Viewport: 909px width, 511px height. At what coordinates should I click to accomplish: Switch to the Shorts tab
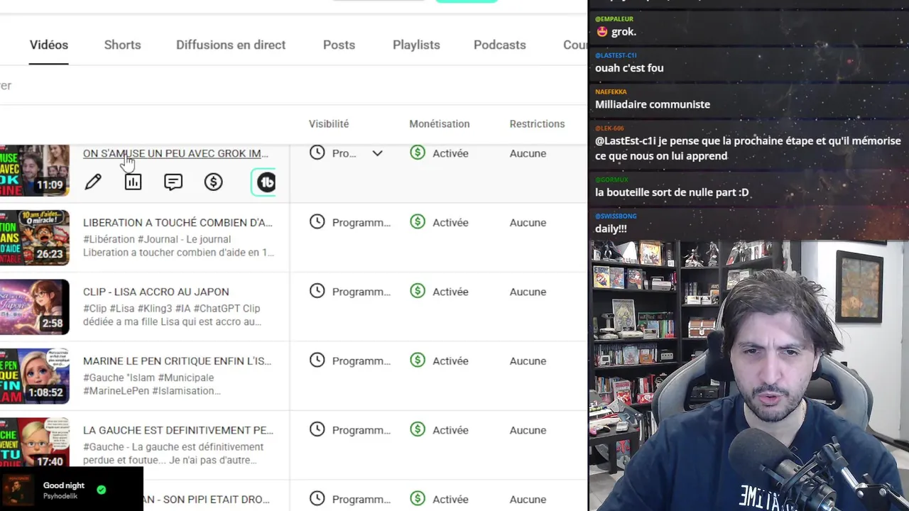tap(122, 45)
